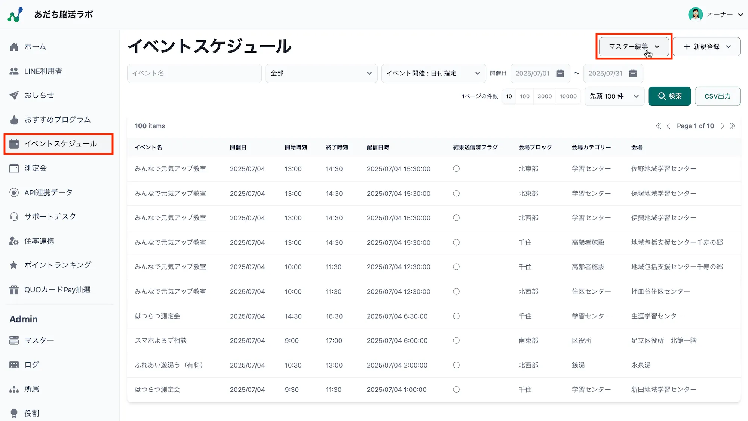Click the calendar icon beside 2025/07/01
This screenshot has width=748, height=421.
(x=560, y=73)
